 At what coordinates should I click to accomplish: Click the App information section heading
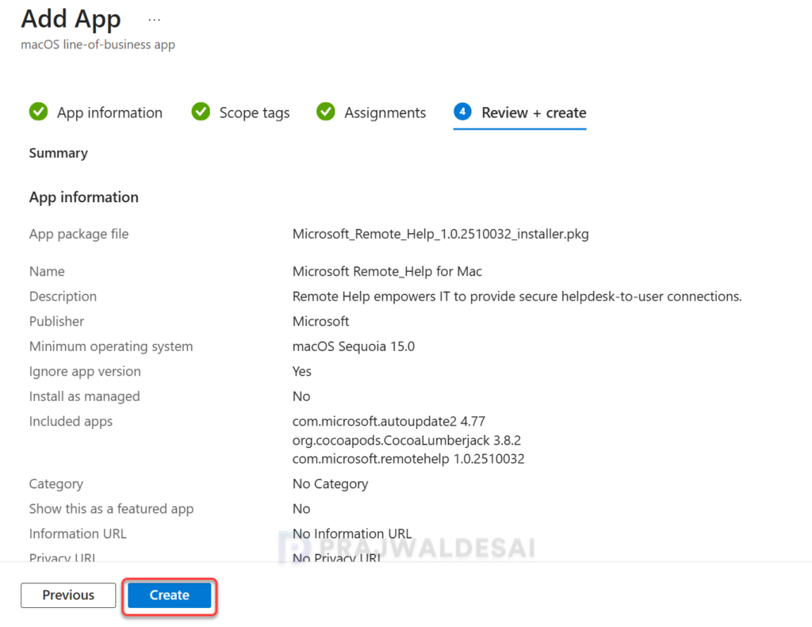tap(84, 197)
